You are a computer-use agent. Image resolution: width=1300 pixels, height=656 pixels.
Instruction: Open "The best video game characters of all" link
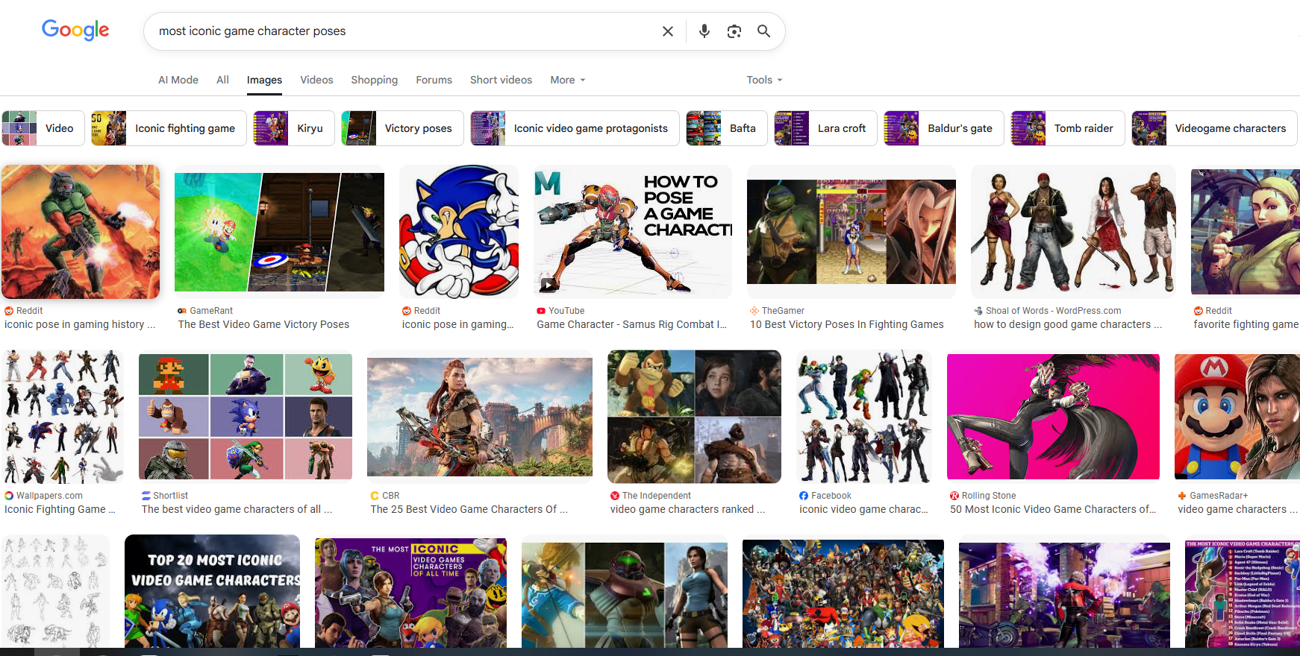237,509
